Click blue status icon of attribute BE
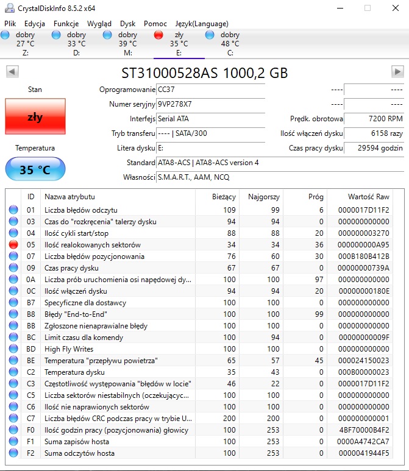The width and height of the screenshot is (409, 471). coord(13,360)
